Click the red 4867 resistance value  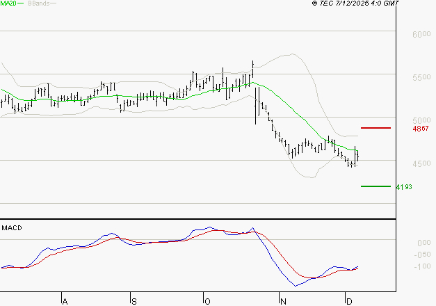tap(421, 129)
